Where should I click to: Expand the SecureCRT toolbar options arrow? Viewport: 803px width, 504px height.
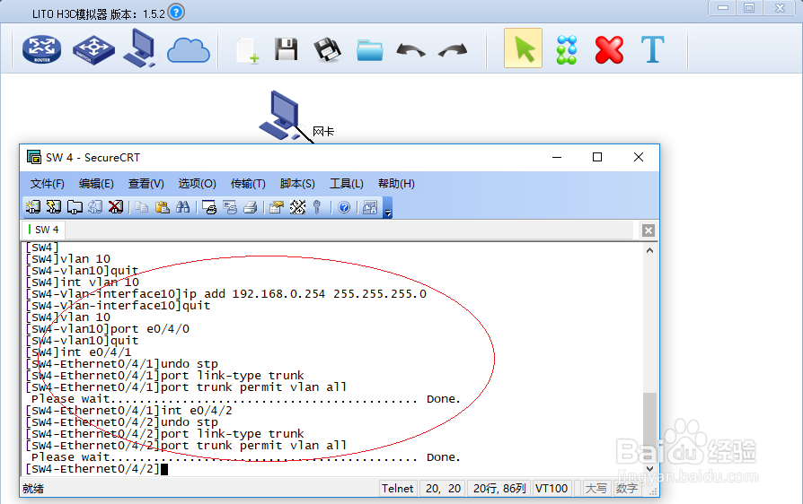(388, 207)
